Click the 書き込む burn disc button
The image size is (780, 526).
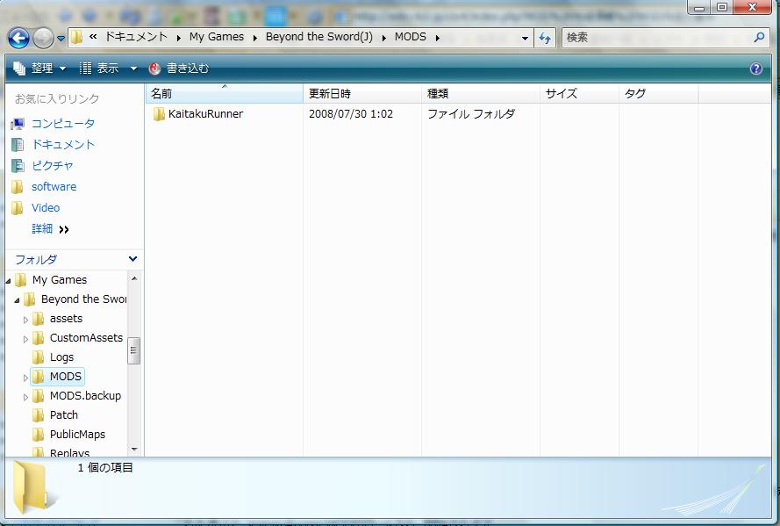[x=179, y=68]
